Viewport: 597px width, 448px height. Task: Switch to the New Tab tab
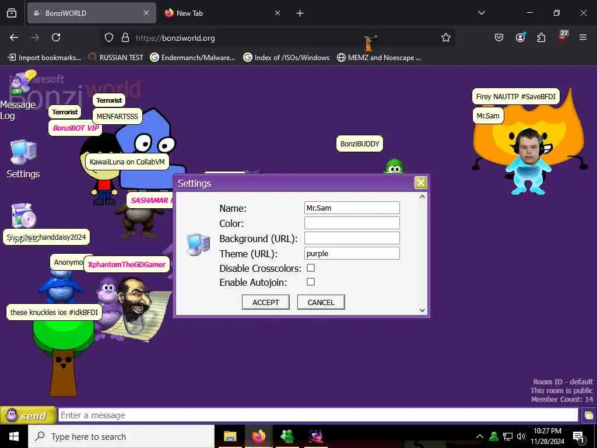coord(223,13)
